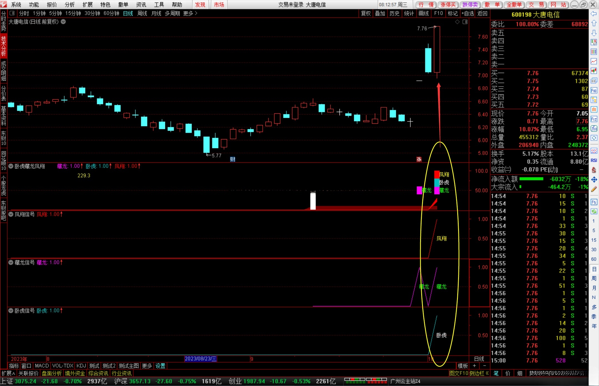Click the candlestick chart sidebar icon
The image size is (599, 386).
(x=593, y=71)
